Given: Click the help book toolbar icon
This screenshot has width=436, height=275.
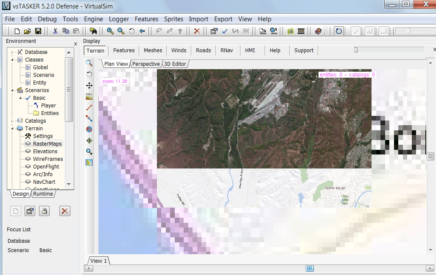Looking at the screenshot, I should click(318, 31).
